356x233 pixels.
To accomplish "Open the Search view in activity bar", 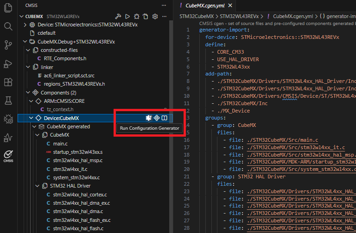I will coord(8,26).
